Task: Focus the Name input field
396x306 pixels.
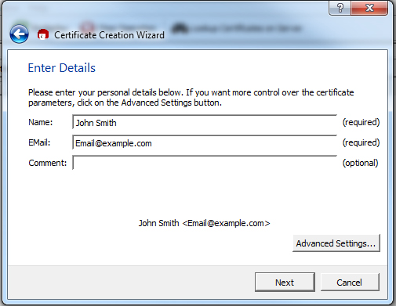Action: tap(205, 122)
